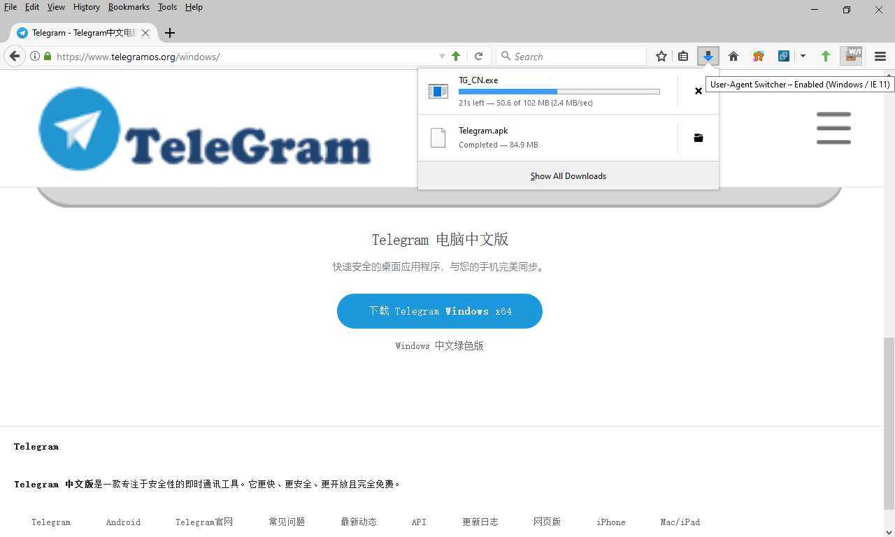Open the Android footer link
Image resolution: width=895 pixels, height=537 pixels.
(x=123, y=522)
